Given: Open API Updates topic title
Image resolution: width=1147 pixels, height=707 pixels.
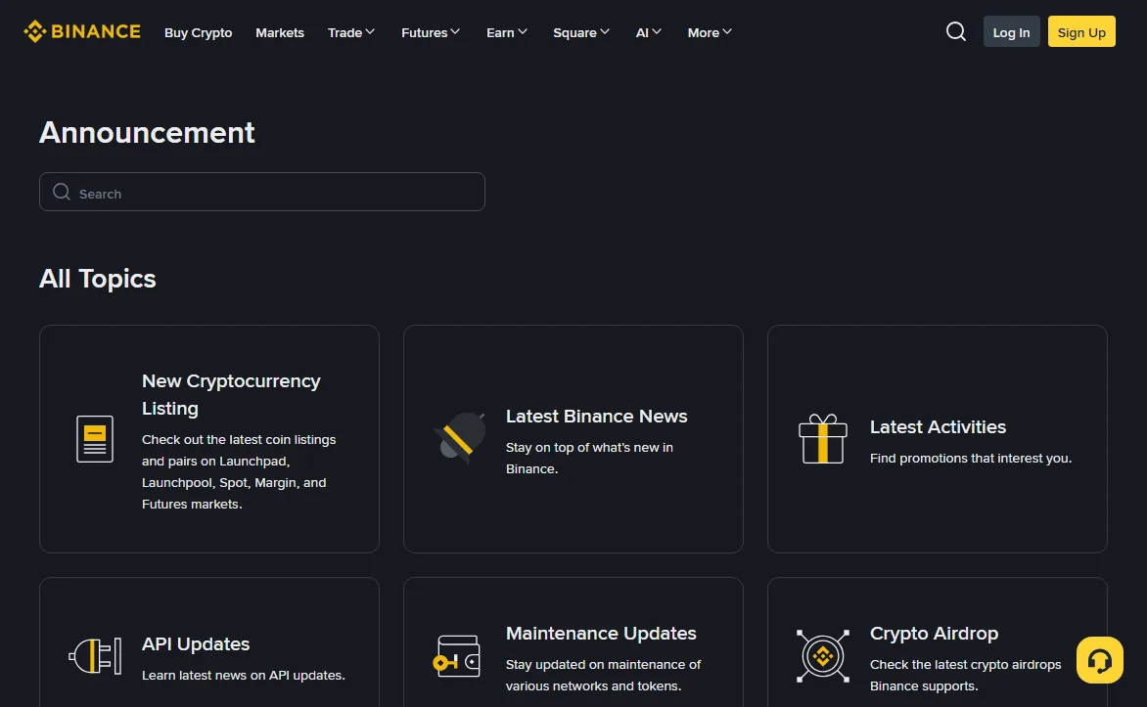Looking at the screenshot, I should (196, 644).
